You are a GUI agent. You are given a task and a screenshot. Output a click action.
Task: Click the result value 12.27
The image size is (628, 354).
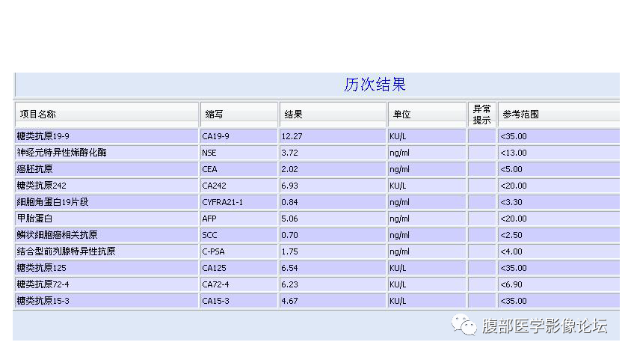[292, 136]
